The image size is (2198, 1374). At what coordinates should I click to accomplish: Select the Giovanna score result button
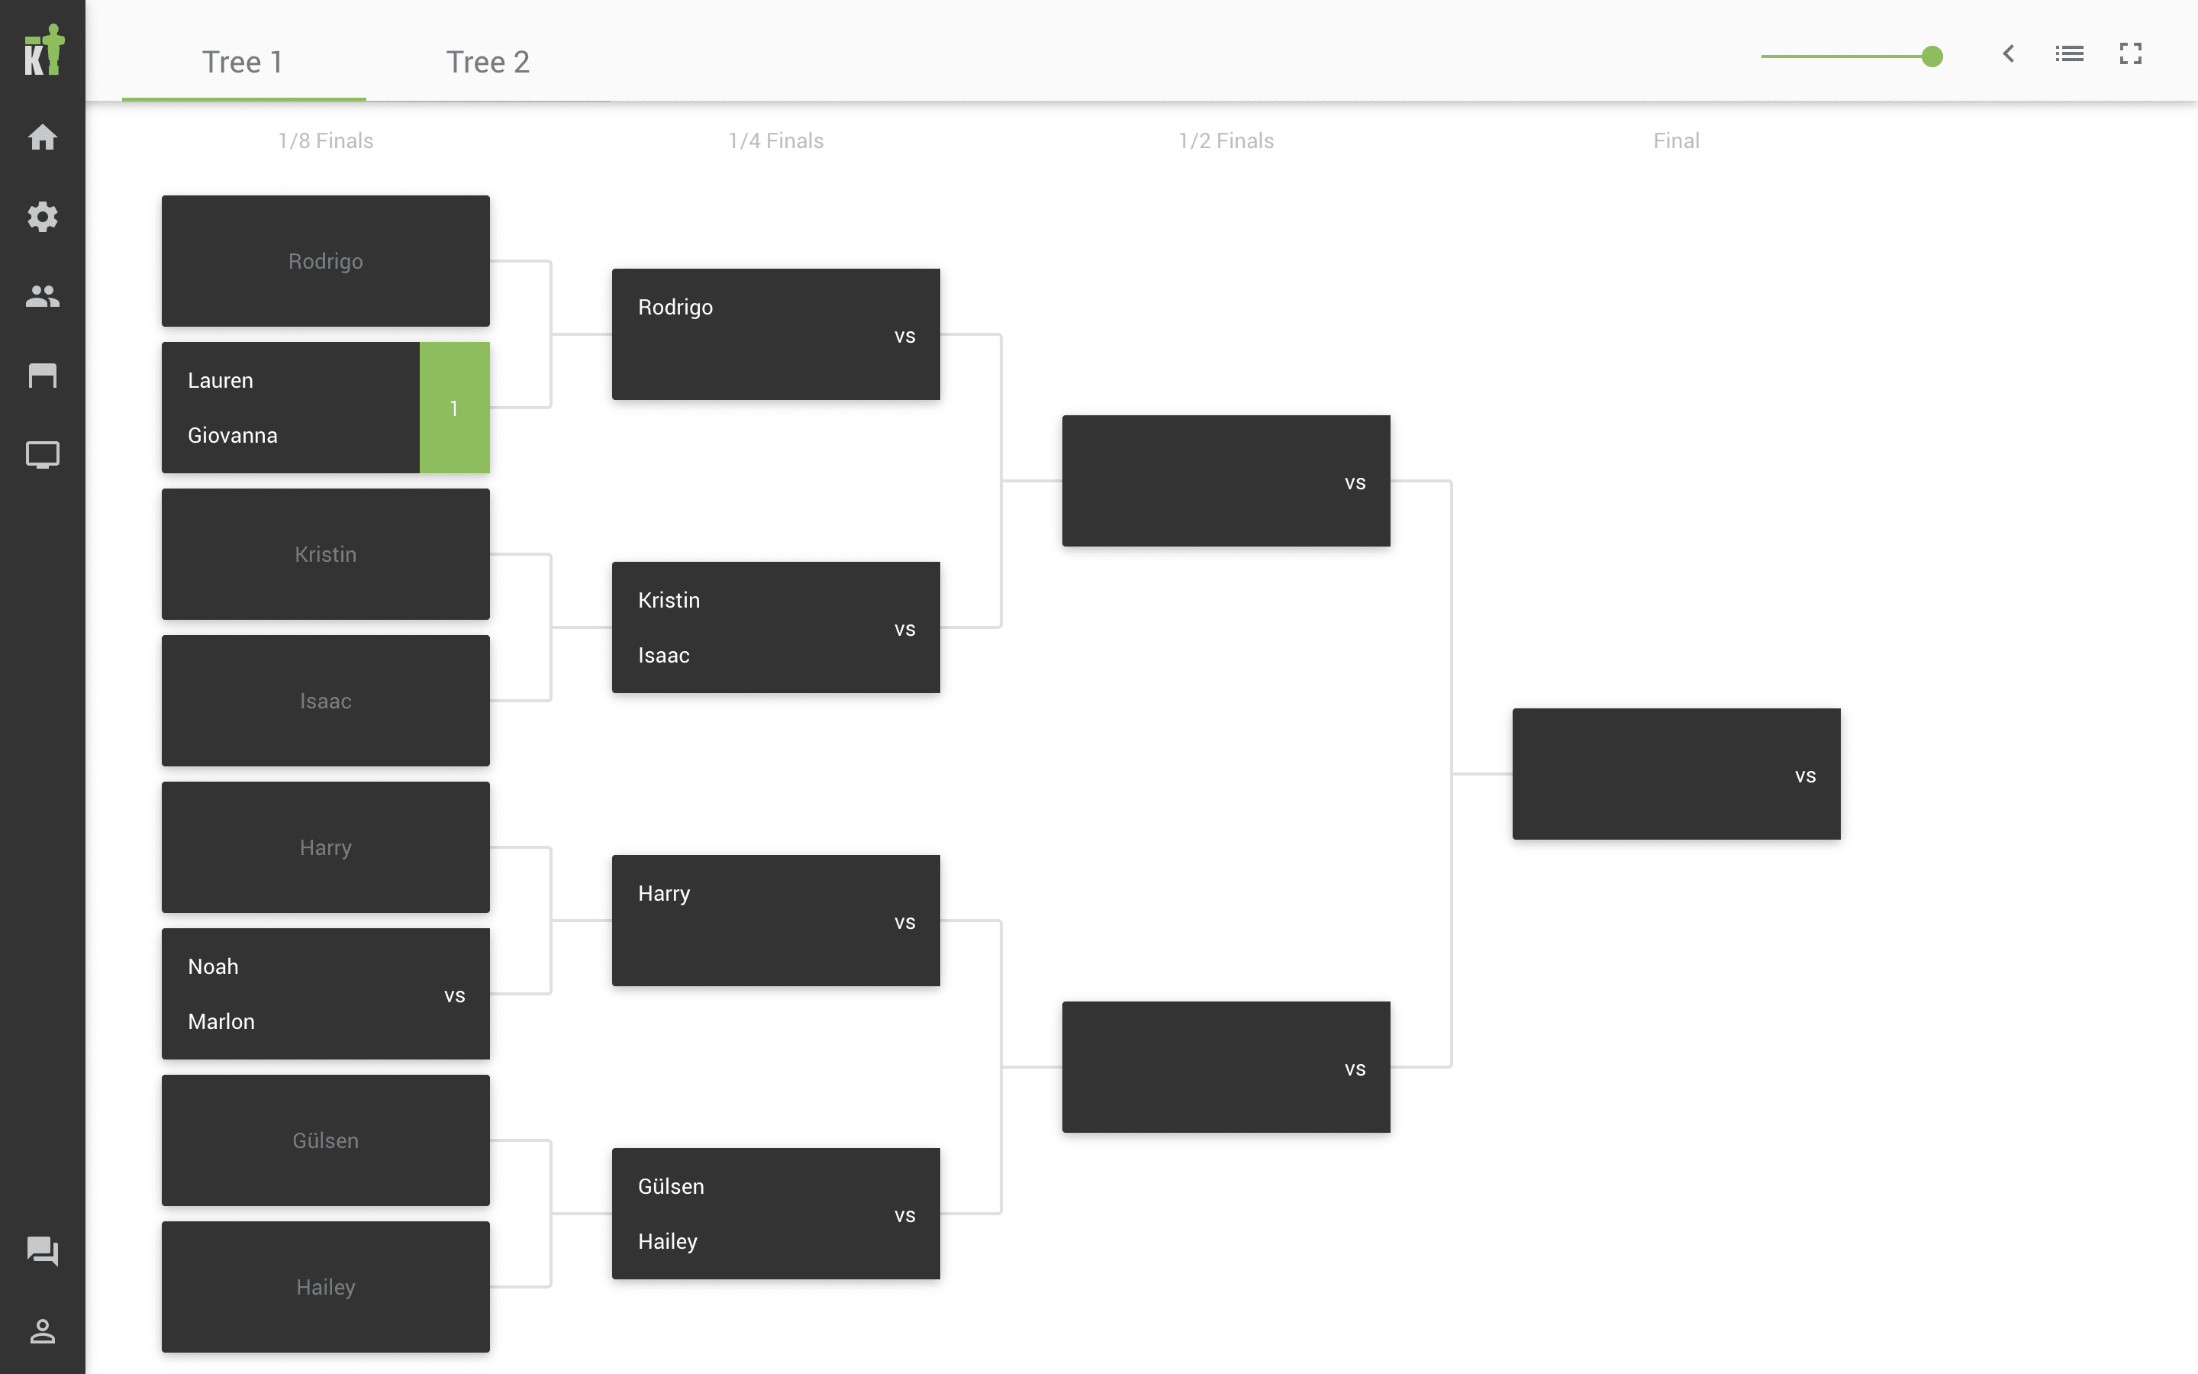pyautogui.click(x=454, y=435)
